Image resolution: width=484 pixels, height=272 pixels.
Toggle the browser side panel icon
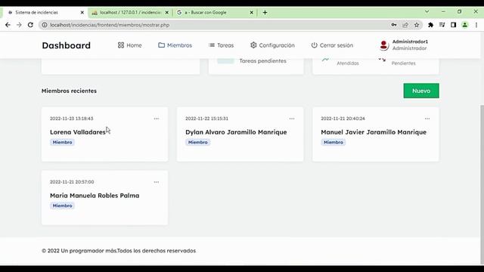pos(453,25)
